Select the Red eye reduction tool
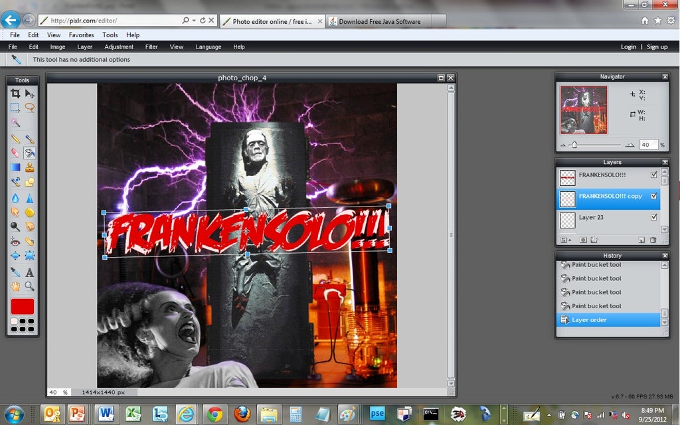 coord(15,242)
